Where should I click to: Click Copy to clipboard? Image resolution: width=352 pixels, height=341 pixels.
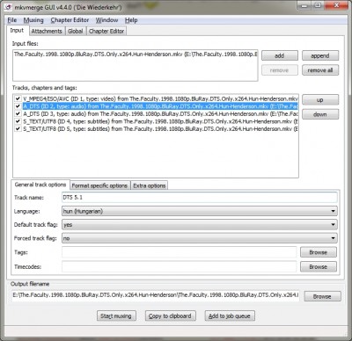(x=170, y=316)
